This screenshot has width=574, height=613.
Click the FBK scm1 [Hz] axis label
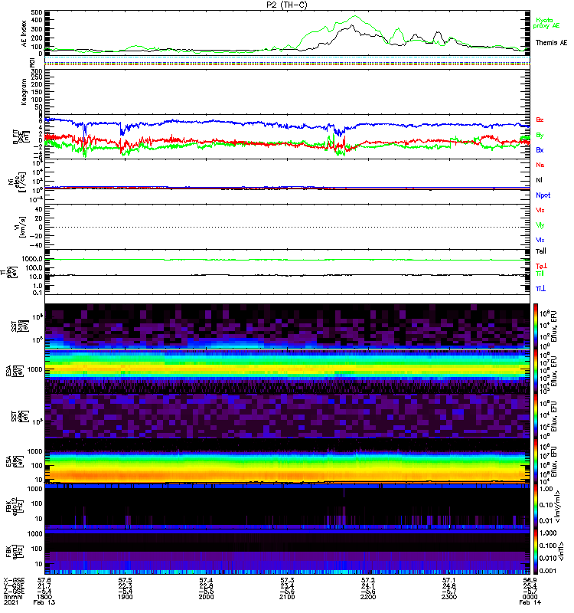click(x=14, y=551)
